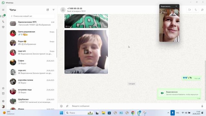Click the chat list scrollbar
This screenshot has height=116, width=206.
tap(57, 43)
